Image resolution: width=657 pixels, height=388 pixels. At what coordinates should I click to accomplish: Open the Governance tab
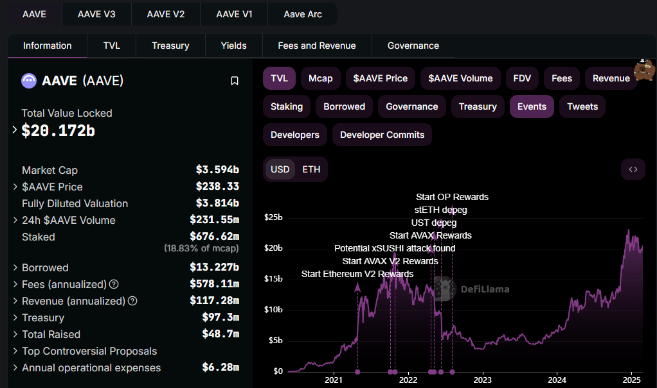(x=413, y=46)
